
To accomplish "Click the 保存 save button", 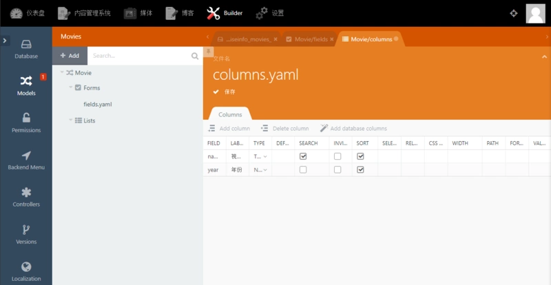I will tap(225, 92).
